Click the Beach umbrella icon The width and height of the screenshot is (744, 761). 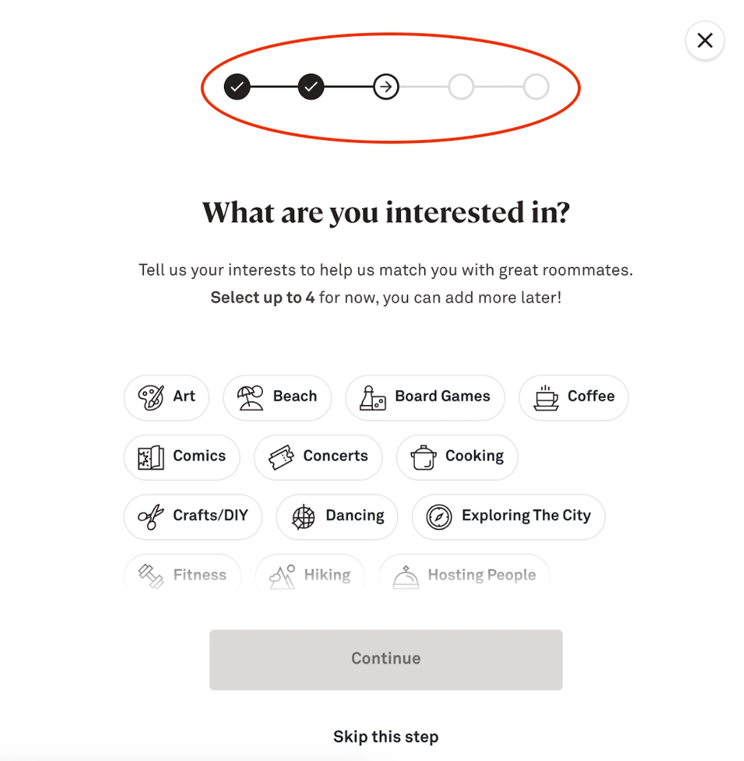250,397
